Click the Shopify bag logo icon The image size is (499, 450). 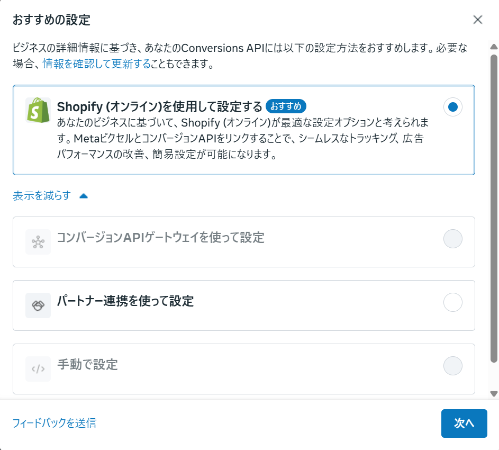pos(38,110)
